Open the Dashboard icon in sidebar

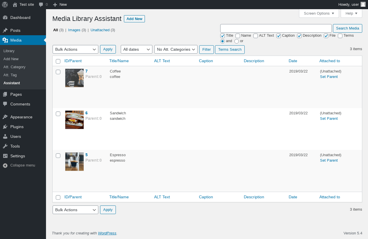click(5, 17)
